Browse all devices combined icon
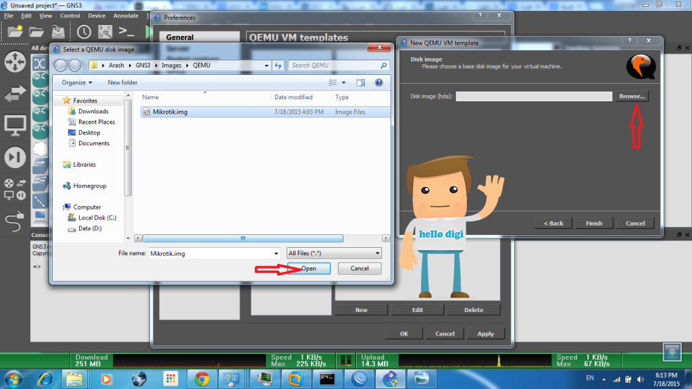 [15, 189]
